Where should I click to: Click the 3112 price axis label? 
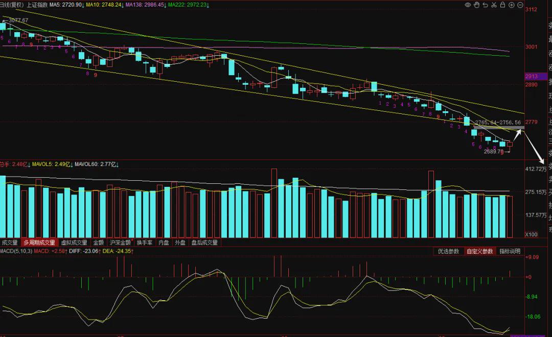tap(531, 10)
